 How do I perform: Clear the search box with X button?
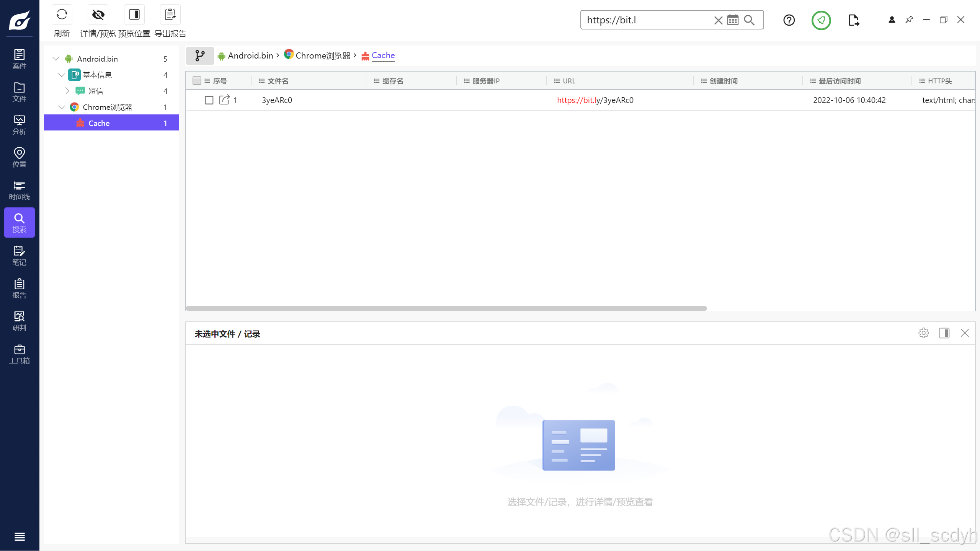tap(718, 20)
